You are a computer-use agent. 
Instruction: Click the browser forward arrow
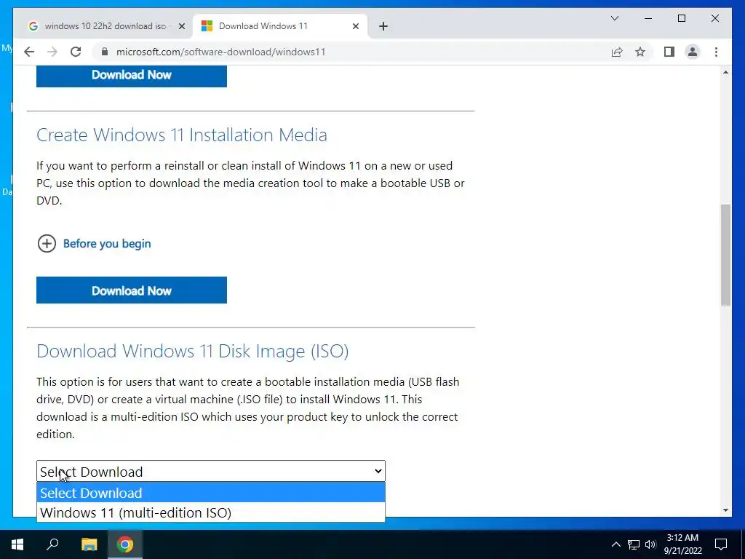point(52,52)
